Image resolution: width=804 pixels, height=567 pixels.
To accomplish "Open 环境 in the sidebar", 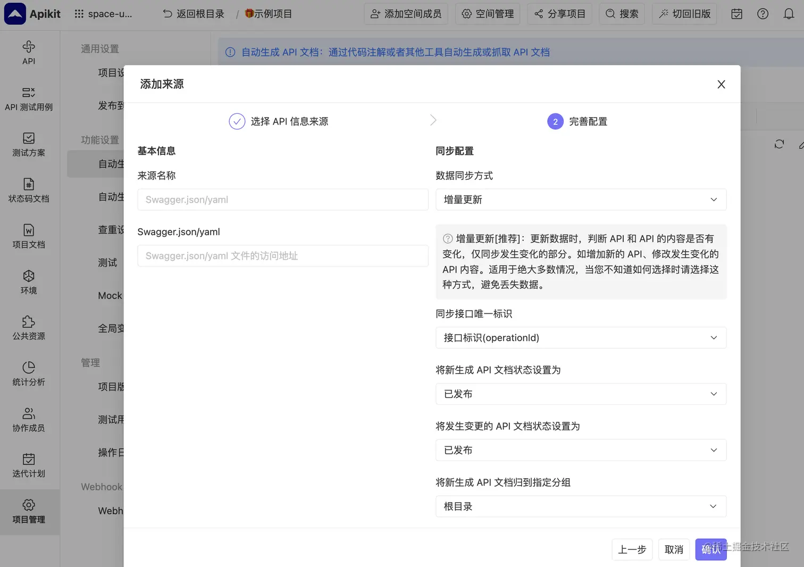I will click(x=29, y=282).
